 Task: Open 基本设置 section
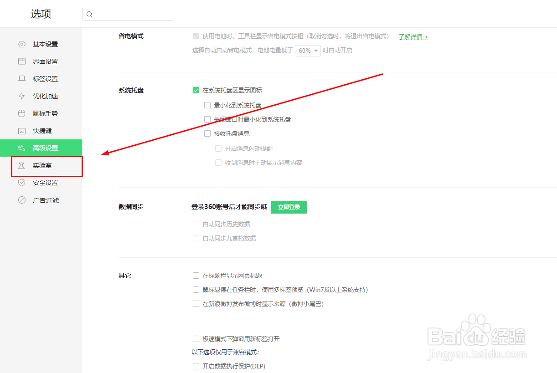(x=41, y=44)
